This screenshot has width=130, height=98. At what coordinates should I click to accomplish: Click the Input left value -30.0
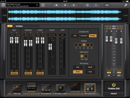click(12, 35)
